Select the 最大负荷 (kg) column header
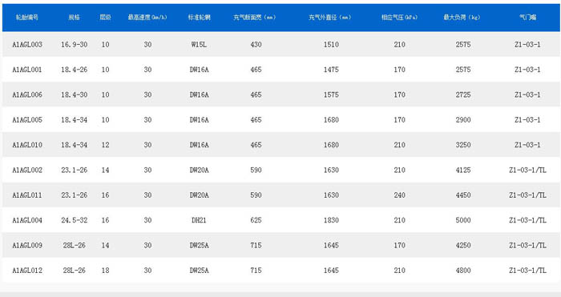Image resolution: width=561 pixels, height=297 pixels. tap(462, 17)
